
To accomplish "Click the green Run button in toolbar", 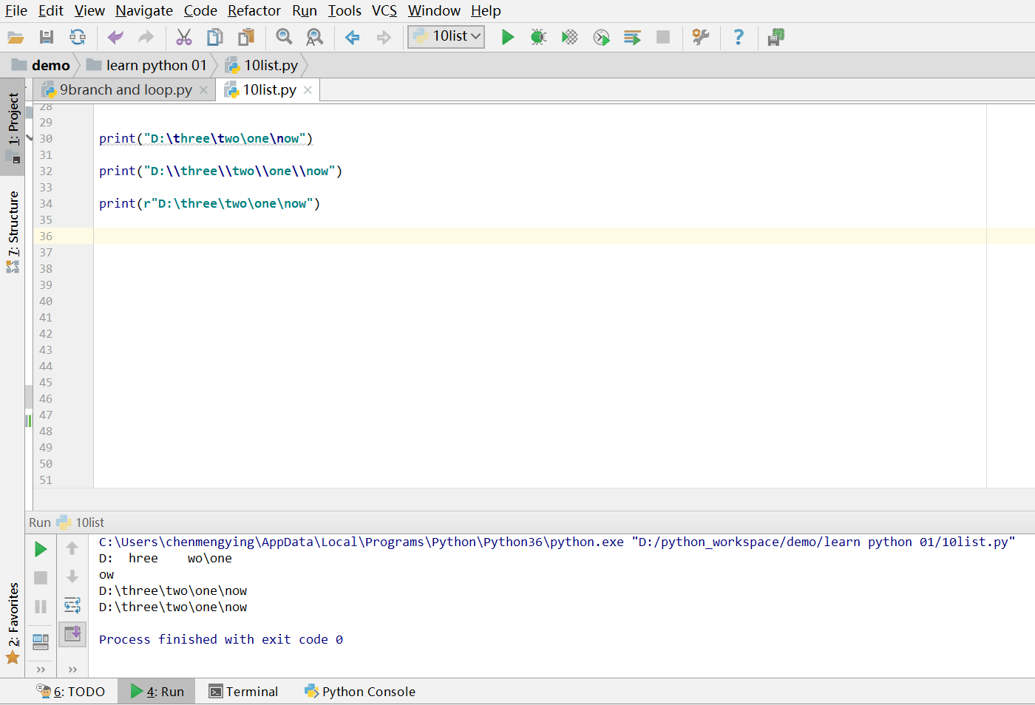I will pyautogui.click(x=507, y=37).
